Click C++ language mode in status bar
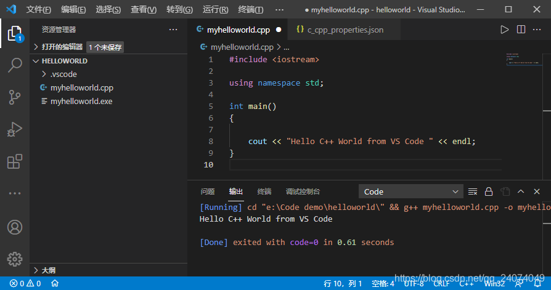This screenshot has height=290, width=551. coord(467,283)
